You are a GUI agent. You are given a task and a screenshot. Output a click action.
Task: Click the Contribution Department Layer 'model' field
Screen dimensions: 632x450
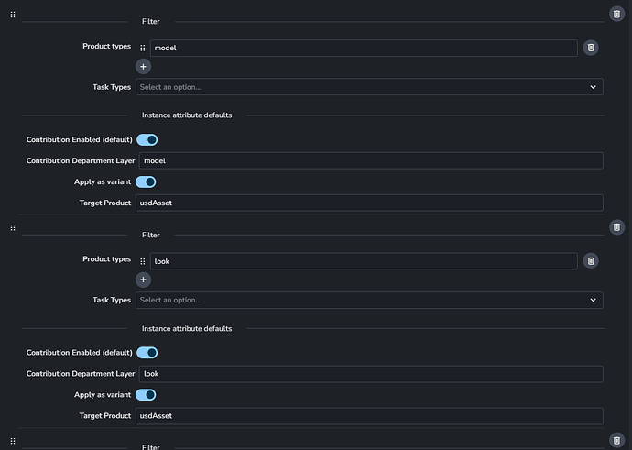369,160
